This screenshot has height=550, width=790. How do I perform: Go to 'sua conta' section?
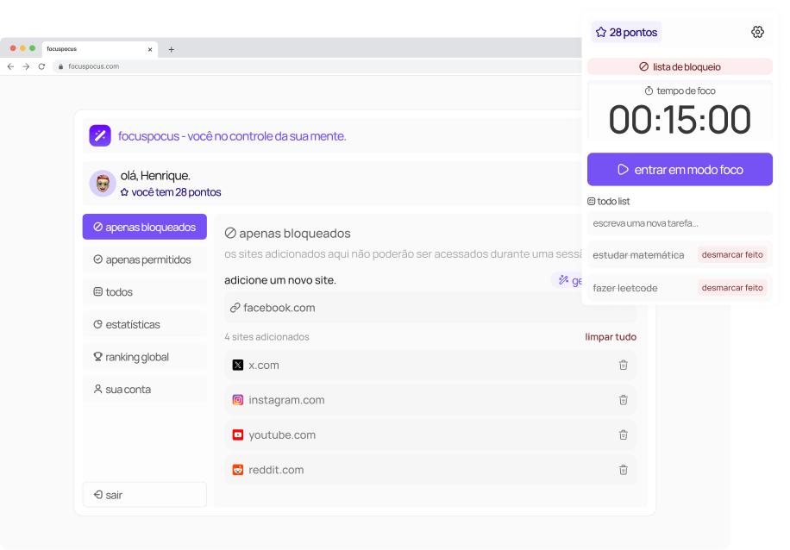[144, 390]
